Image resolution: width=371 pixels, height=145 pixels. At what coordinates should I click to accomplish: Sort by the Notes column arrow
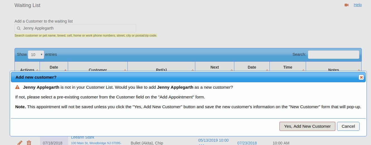[359, 70]
